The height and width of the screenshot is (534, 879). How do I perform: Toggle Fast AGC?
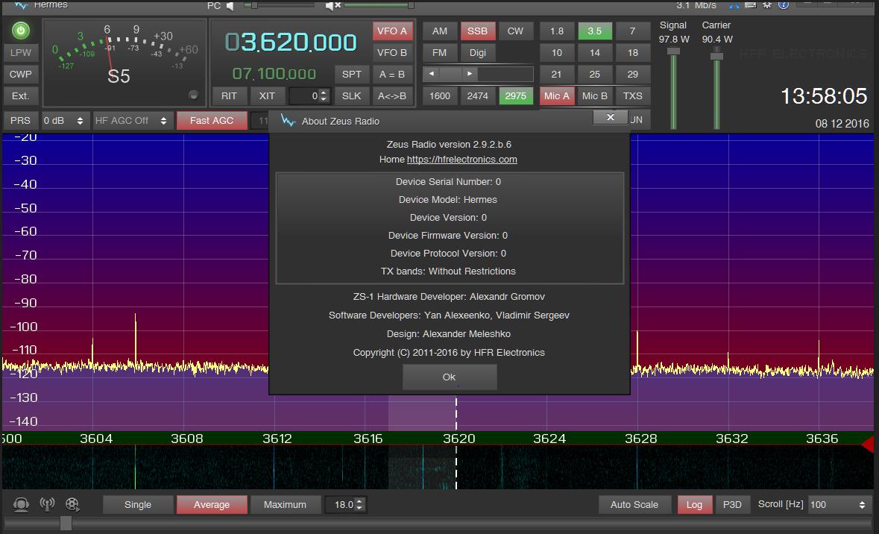coord(211,121)
